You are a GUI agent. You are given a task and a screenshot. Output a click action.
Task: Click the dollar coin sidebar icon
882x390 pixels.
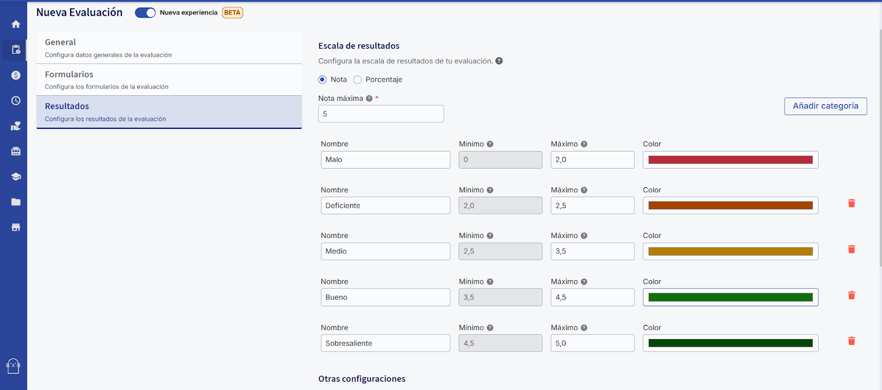(x=16, y=75)
